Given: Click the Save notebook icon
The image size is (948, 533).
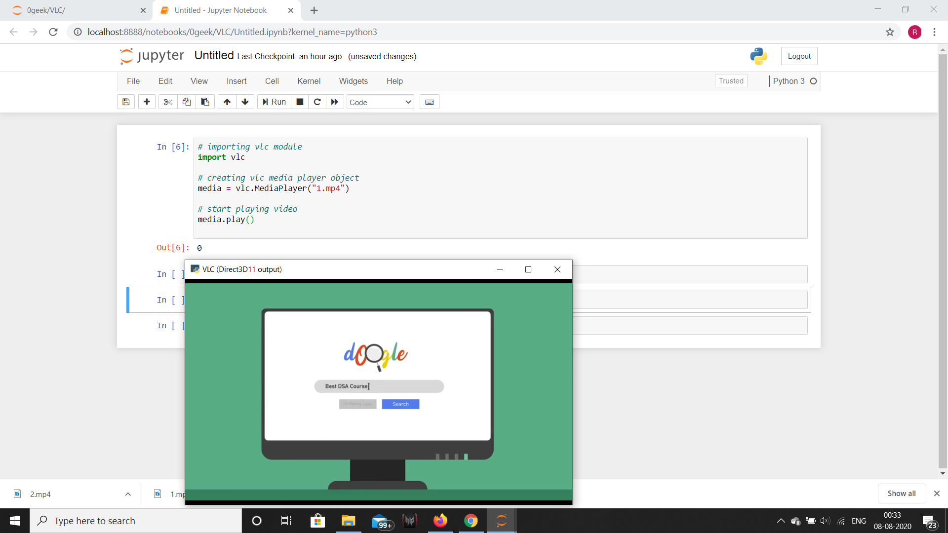Looking at the screenshot, I should coord(126,102).
